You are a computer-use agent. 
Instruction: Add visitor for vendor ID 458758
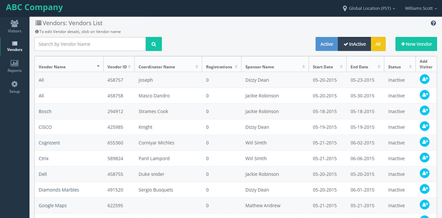424,95
